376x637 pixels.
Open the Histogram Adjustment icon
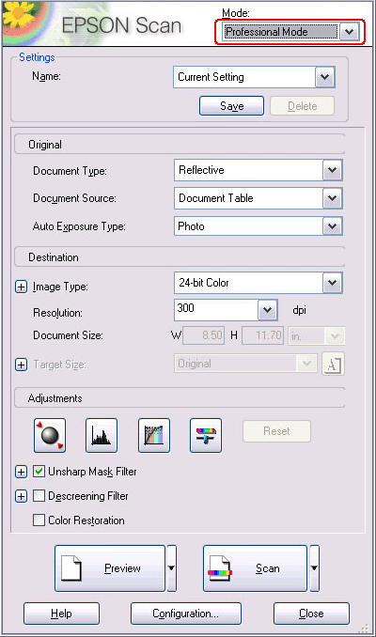click(102, 435)
